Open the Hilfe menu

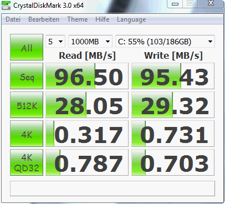tap(102, 19)
